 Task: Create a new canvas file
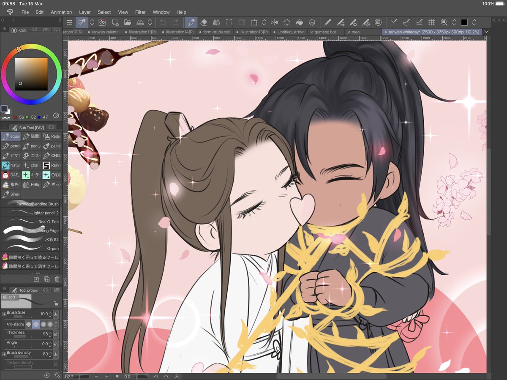[115, 22]
